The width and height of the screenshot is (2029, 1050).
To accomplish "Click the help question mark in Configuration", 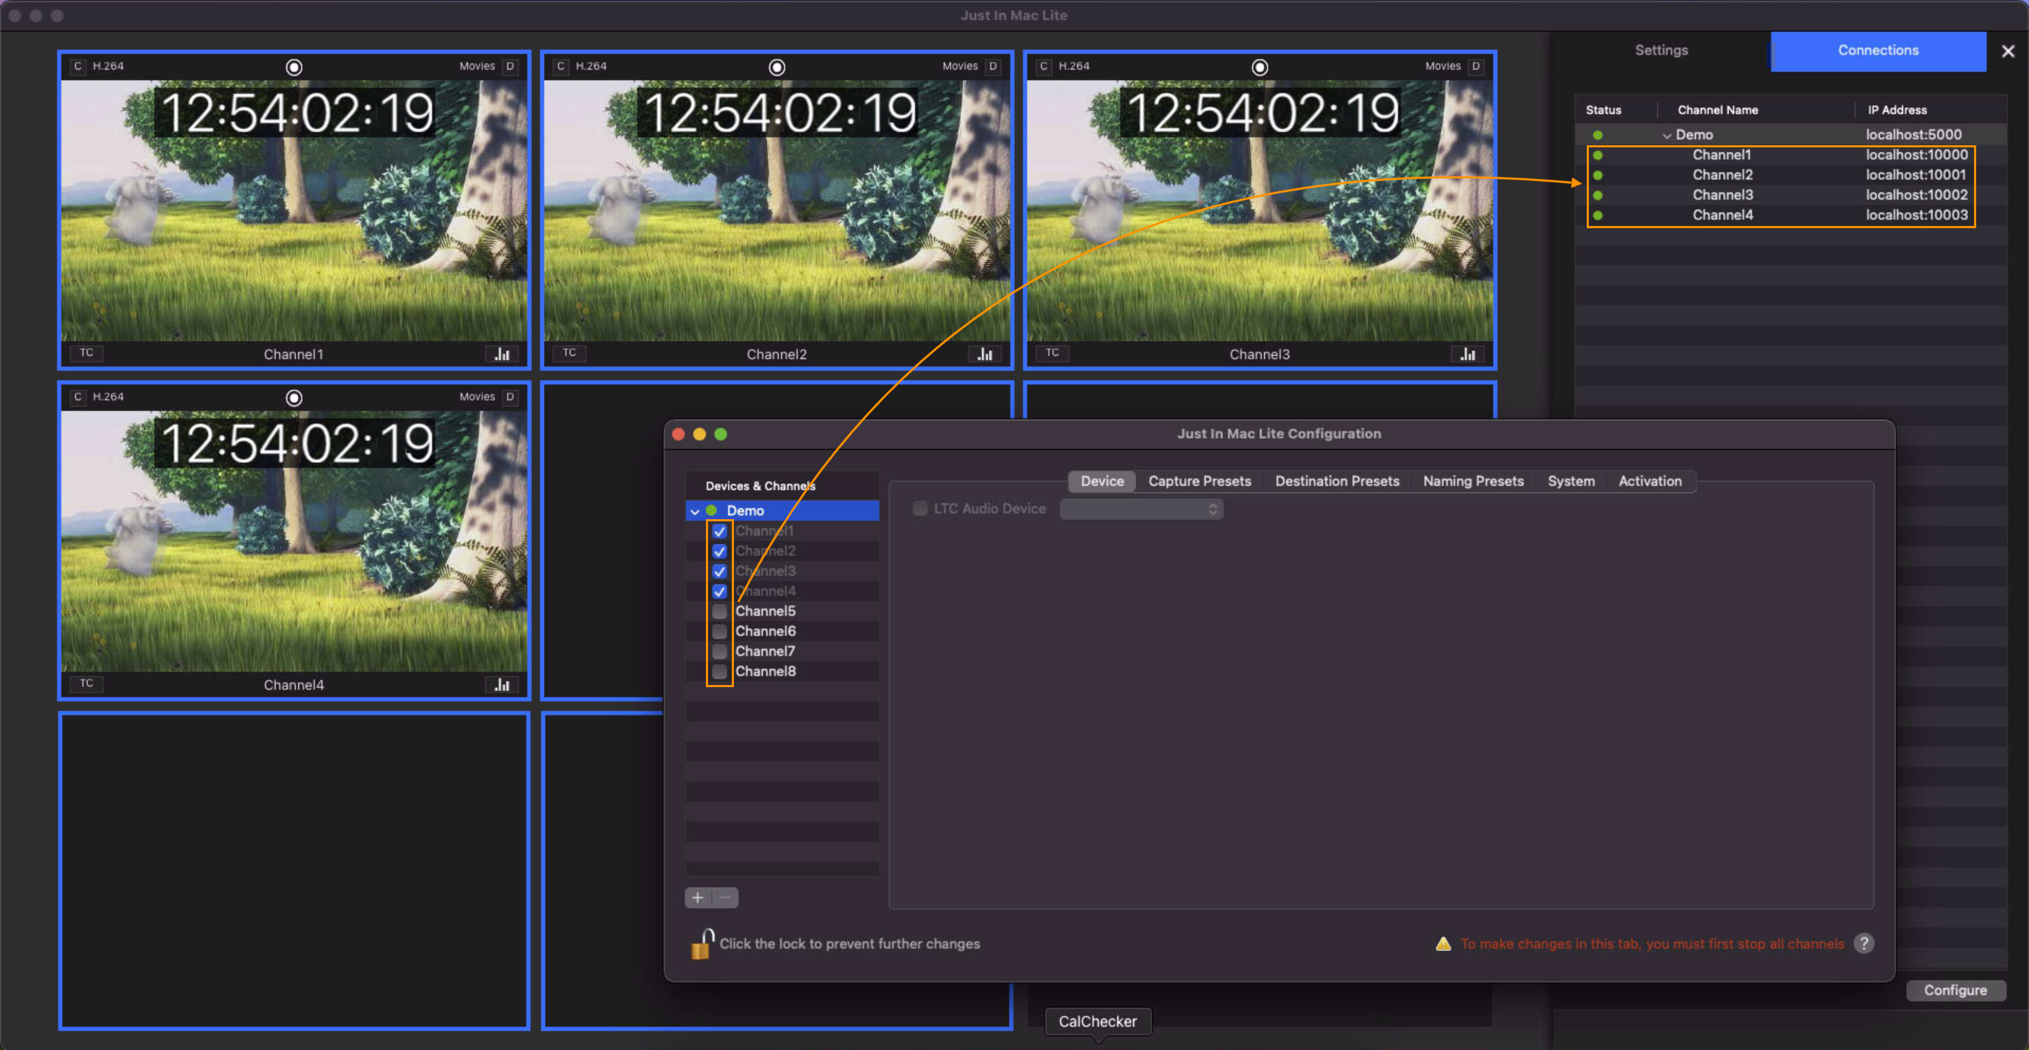I will pyautogui.click(x=1864, y=943).
